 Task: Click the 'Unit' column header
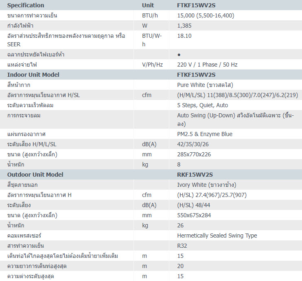click(x=148, y=5)
